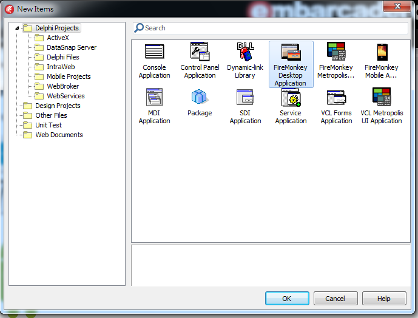Choose the Control Panel Application icon

coord(200,51)
